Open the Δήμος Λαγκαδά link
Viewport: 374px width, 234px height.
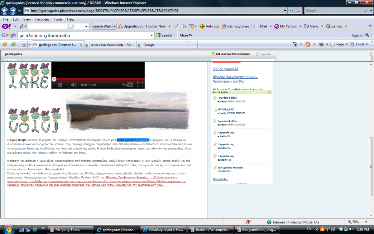click(226, 69)
